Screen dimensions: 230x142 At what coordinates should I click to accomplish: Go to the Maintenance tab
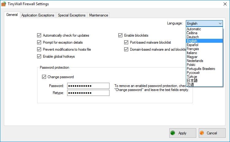pos(98,15)
